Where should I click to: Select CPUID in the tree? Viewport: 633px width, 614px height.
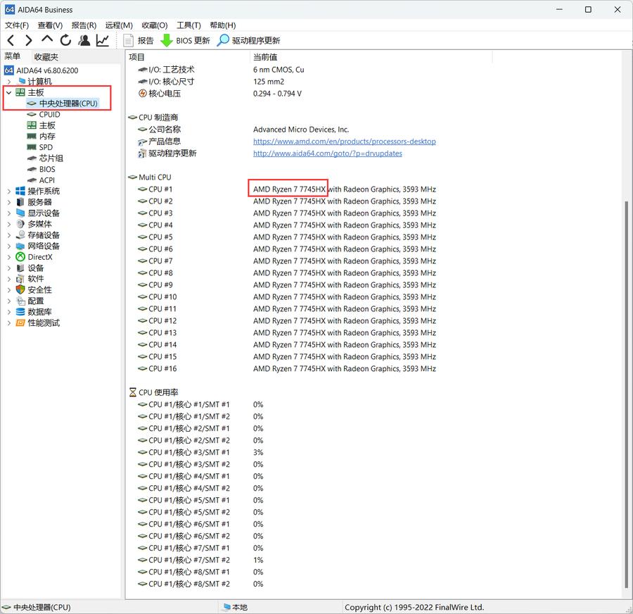tap(49, 114)
